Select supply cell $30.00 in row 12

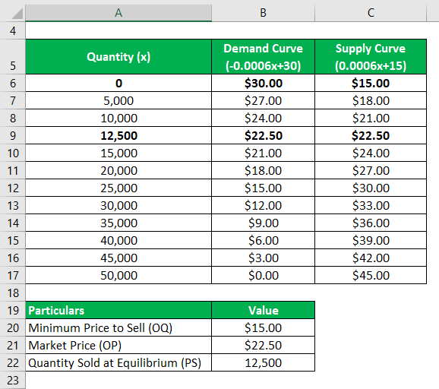371,188
